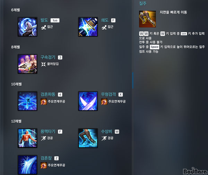208x175 pixels.
Task: Click the Tab key badge beside 발도
Action: (x=55, y=20)
